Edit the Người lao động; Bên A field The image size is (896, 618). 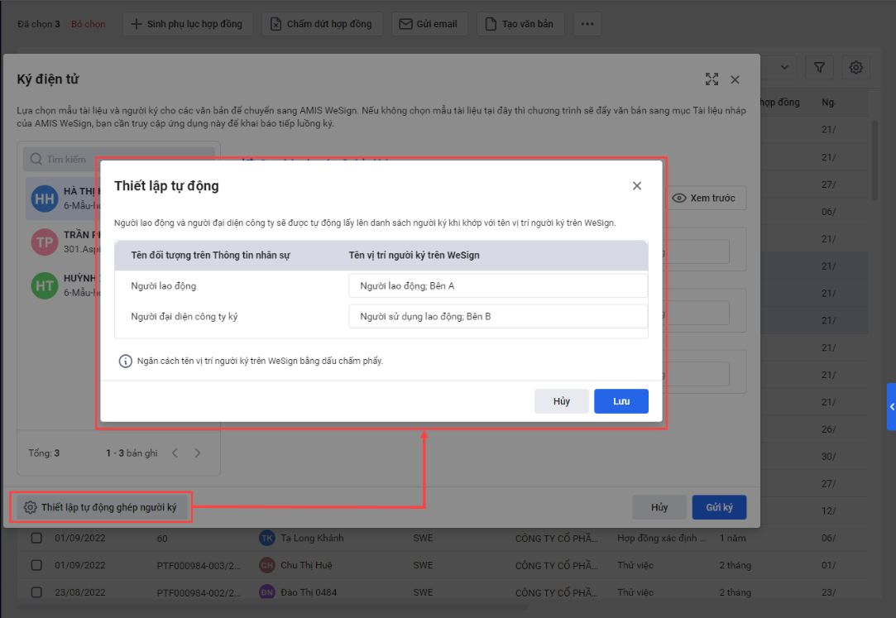pos(498,285)
